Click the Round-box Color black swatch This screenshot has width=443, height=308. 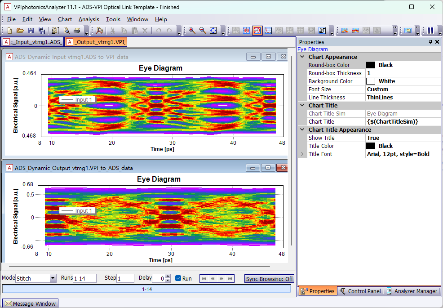(370, 65)
